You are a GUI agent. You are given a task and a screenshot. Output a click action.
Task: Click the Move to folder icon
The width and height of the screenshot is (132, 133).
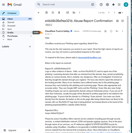coord(74,13)
